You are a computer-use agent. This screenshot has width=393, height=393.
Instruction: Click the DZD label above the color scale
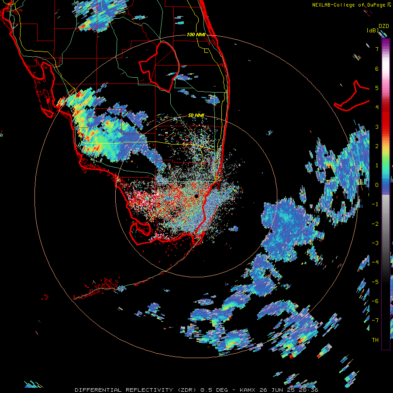click(x=384, y=26)
